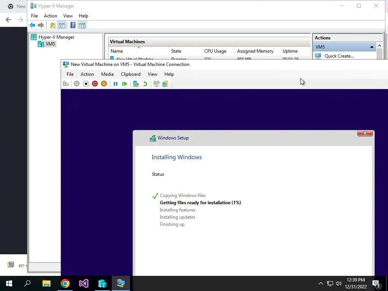The image size is (388, 291).
Task: Click the Up one level folder icon
Action: (52, 25)
